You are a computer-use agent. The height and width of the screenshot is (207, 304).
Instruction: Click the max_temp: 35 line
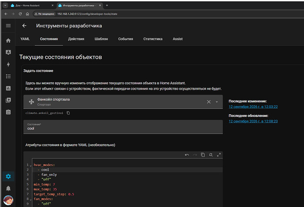coord(45,189)
